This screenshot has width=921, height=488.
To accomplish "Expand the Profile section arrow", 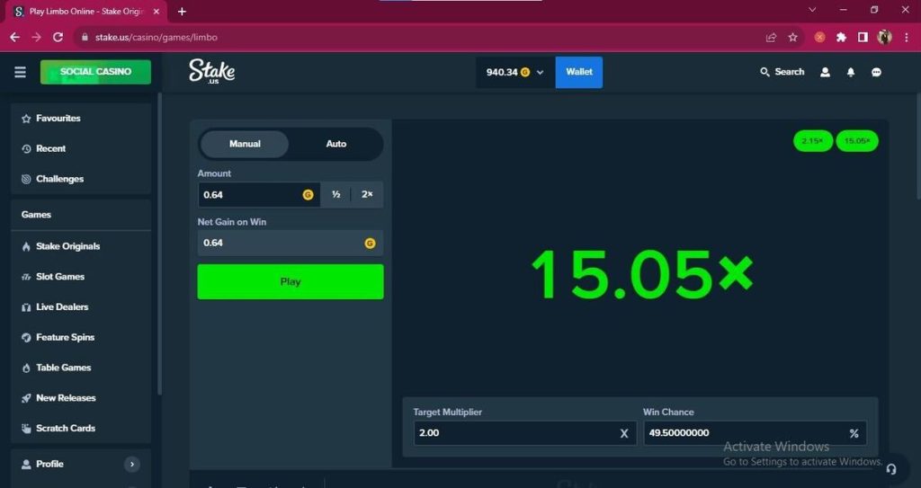I will [x=132, y=464].
